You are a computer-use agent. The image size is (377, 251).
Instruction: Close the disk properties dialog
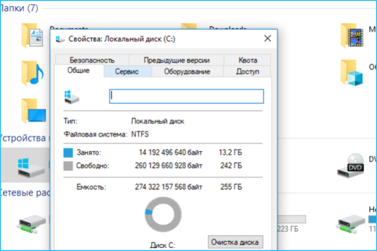268,38
